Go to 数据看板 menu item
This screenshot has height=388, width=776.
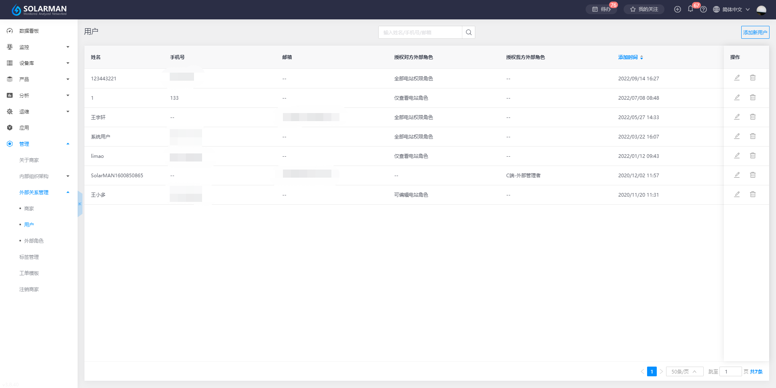[29, 31]
